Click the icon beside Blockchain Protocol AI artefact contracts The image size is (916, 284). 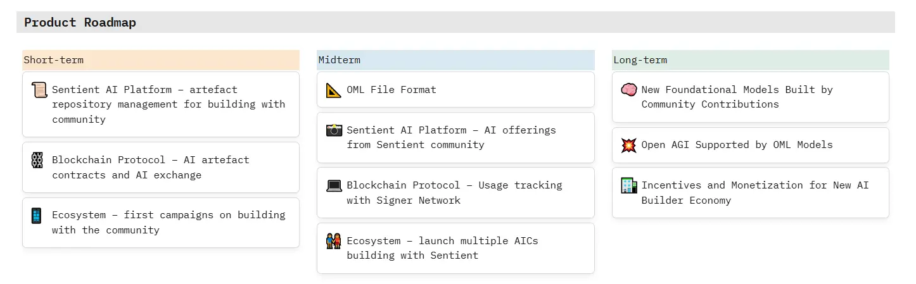tap(37, 160)
